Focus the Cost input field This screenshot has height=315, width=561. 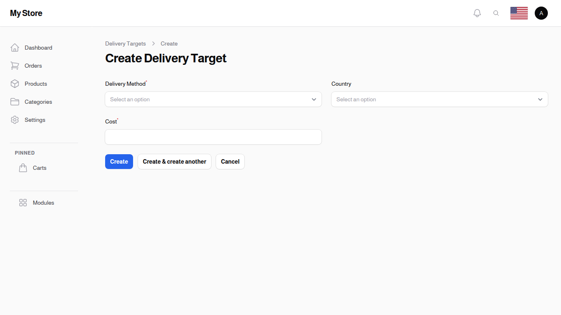pyautogui.click(x=213, y=137)
